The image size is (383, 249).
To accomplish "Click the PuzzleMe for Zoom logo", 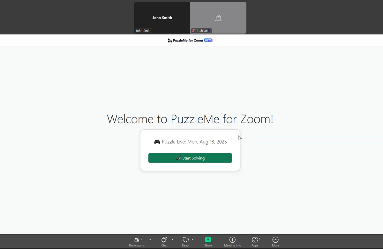I will [x=170, y=41].
